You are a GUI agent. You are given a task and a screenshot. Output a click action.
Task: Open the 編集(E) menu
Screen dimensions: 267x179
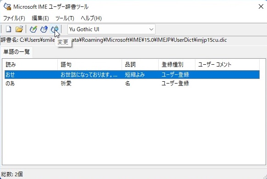(x=40, y=18)
